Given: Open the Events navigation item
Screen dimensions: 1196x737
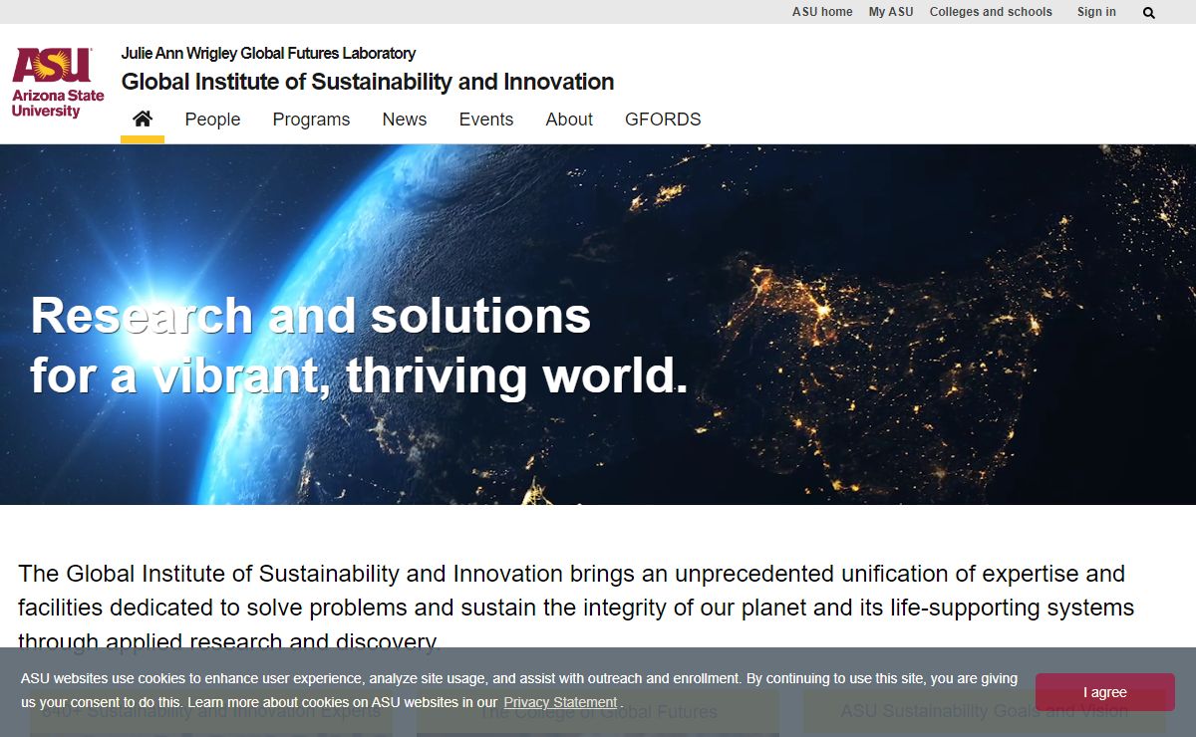Looking at the screenshot, I should (485, 120).
